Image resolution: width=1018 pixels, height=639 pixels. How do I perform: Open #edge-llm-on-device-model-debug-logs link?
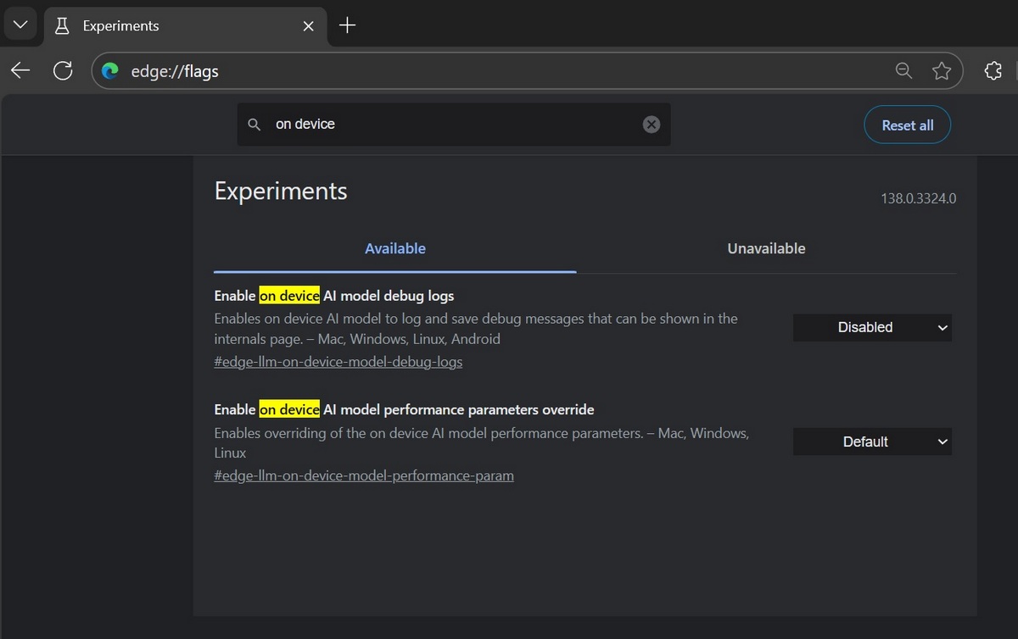(338, 362)
